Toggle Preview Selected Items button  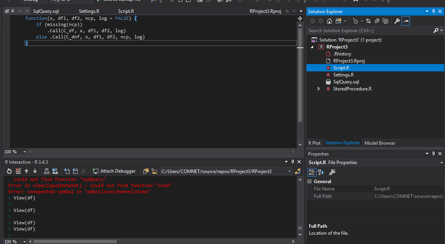406,21
